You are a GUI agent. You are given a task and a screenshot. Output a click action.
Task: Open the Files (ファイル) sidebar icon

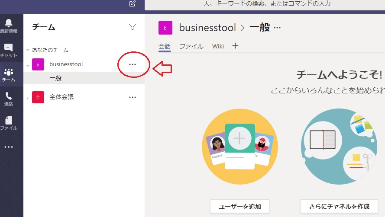click(9, 123)
